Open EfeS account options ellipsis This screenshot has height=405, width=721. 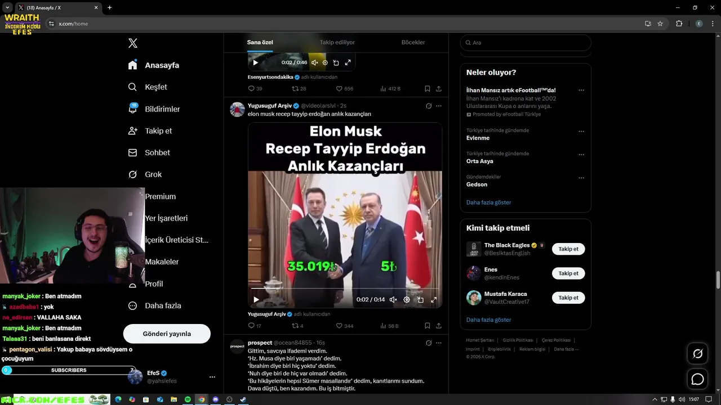[212, 377]
